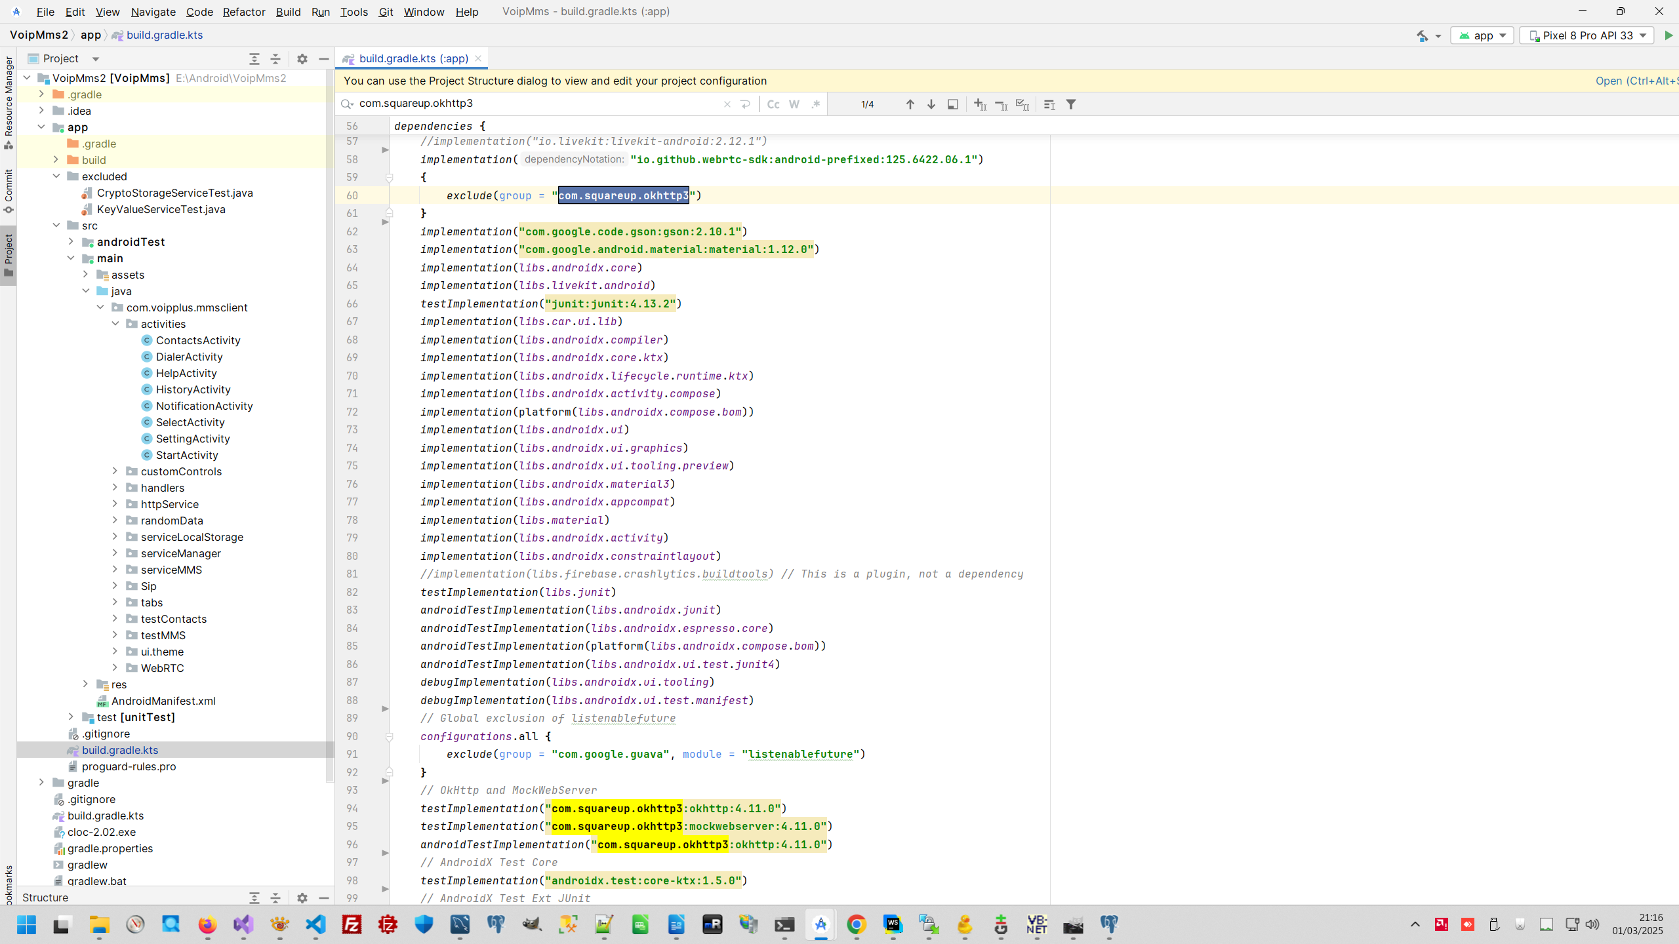Collapse all in the Project tree toolbar

click(x=275, y=59)
